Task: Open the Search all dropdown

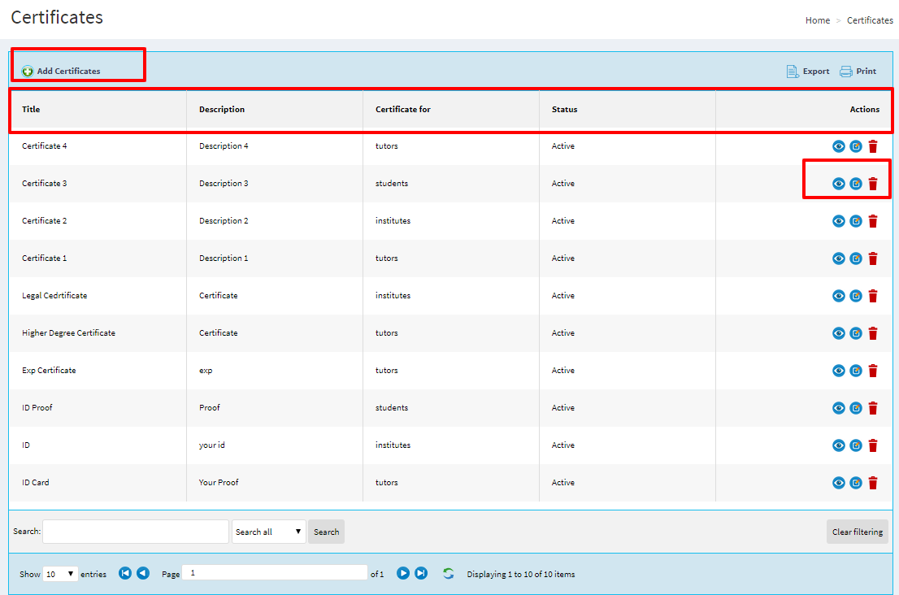Action: (x=268, y=532)
